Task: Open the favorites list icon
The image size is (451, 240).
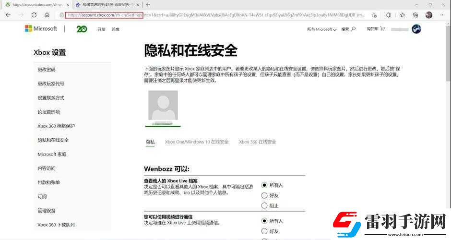Action: 402,15
